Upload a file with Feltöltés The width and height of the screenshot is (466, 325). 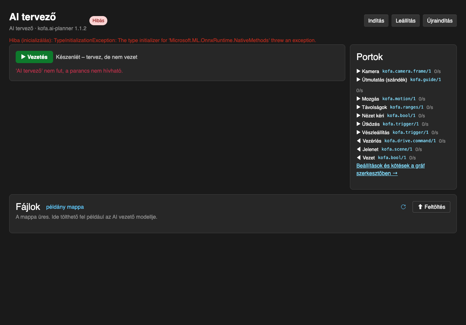click(431, 207)
